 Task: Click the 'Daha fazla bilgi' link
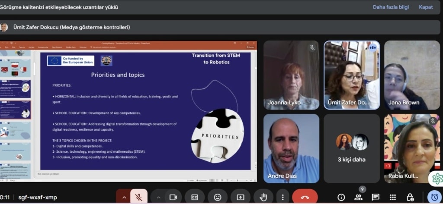coord(390,7)
